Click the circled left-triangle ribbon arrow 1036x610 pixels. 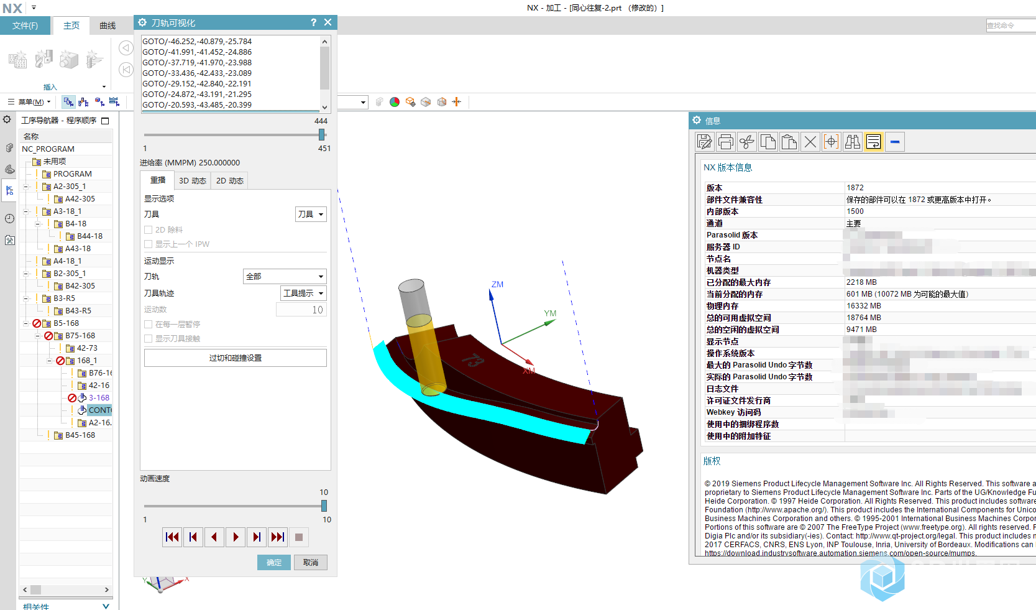click(x=126, y=48)
